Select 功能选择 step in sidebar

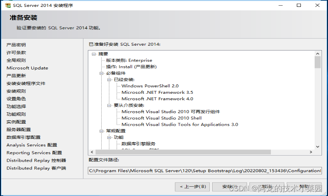point(16,106)
